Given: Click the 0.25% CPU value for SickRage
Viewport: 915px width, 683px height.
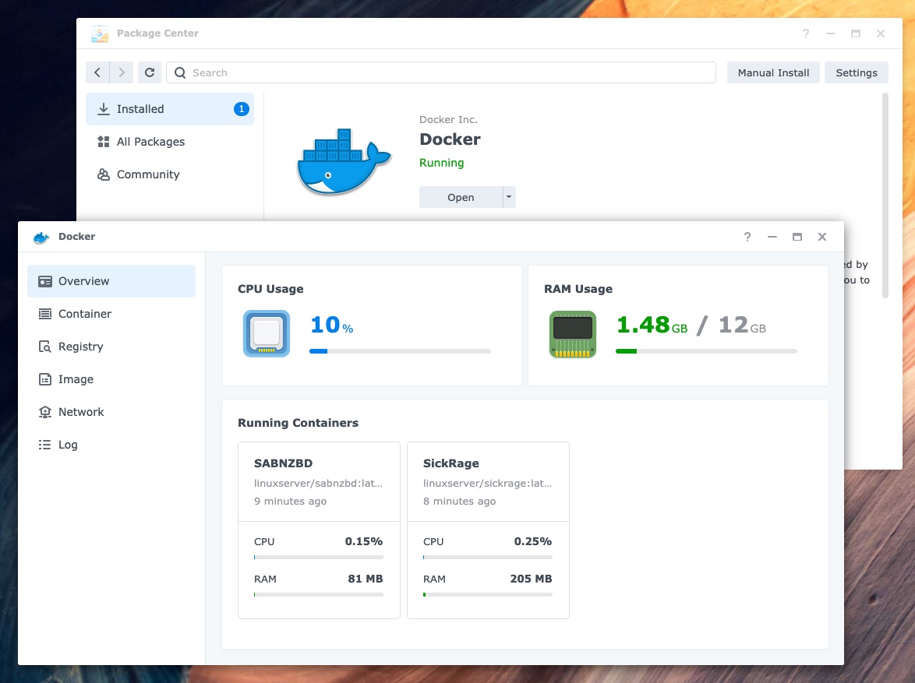Looking at the screenshot, I should click(x=533, y=541).
